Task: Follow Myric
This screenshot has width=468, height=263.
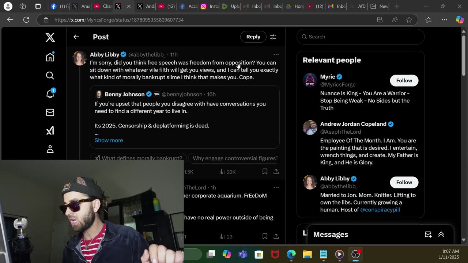Action: [x=404, y=80]
